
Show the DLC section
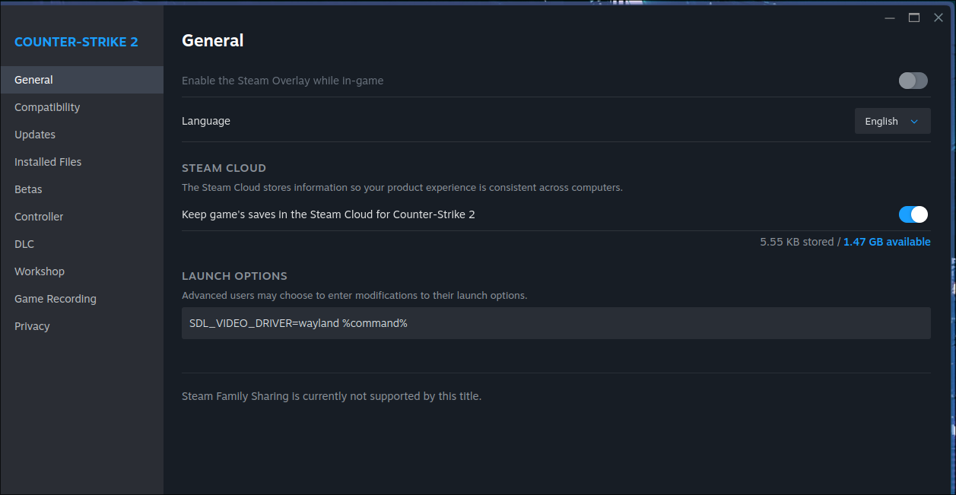81,244
